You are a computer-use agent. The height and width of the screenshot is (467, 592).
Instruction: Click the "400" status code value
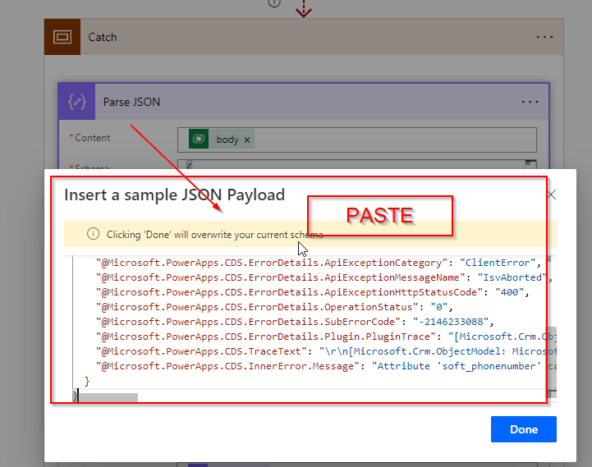click(x=509, y=292)
